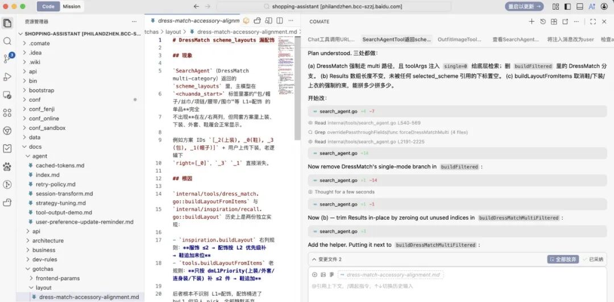Switch to SearchAgentTool返回sche conversation tab
614x302 pixels.
tap(397, 40)
